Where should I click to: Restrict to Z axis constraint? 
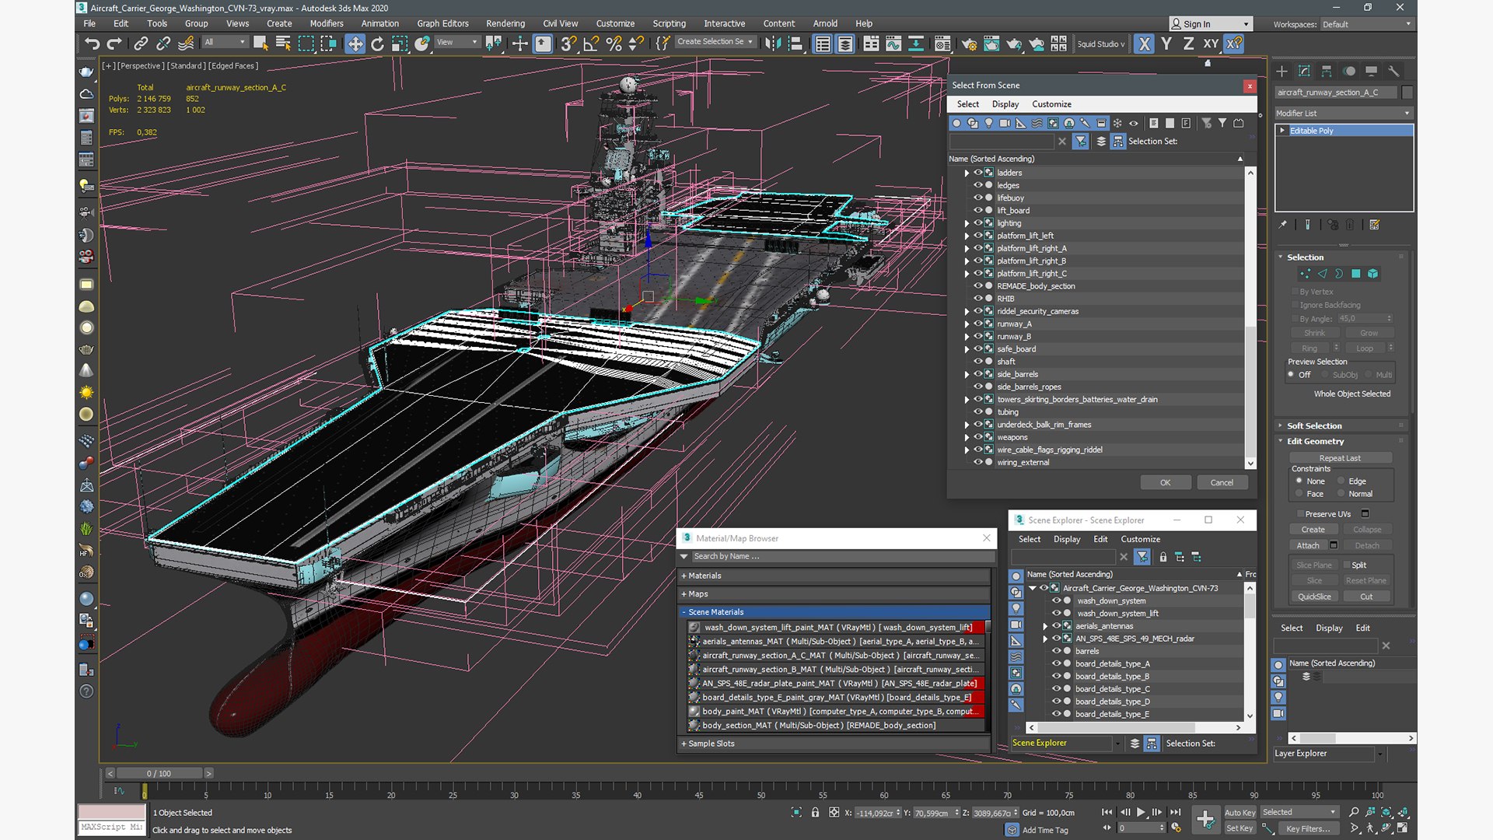tap(1188, 44)
